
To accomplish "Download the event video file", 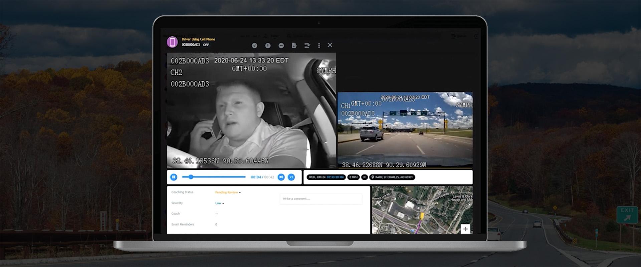I will (x=294, y=45).
